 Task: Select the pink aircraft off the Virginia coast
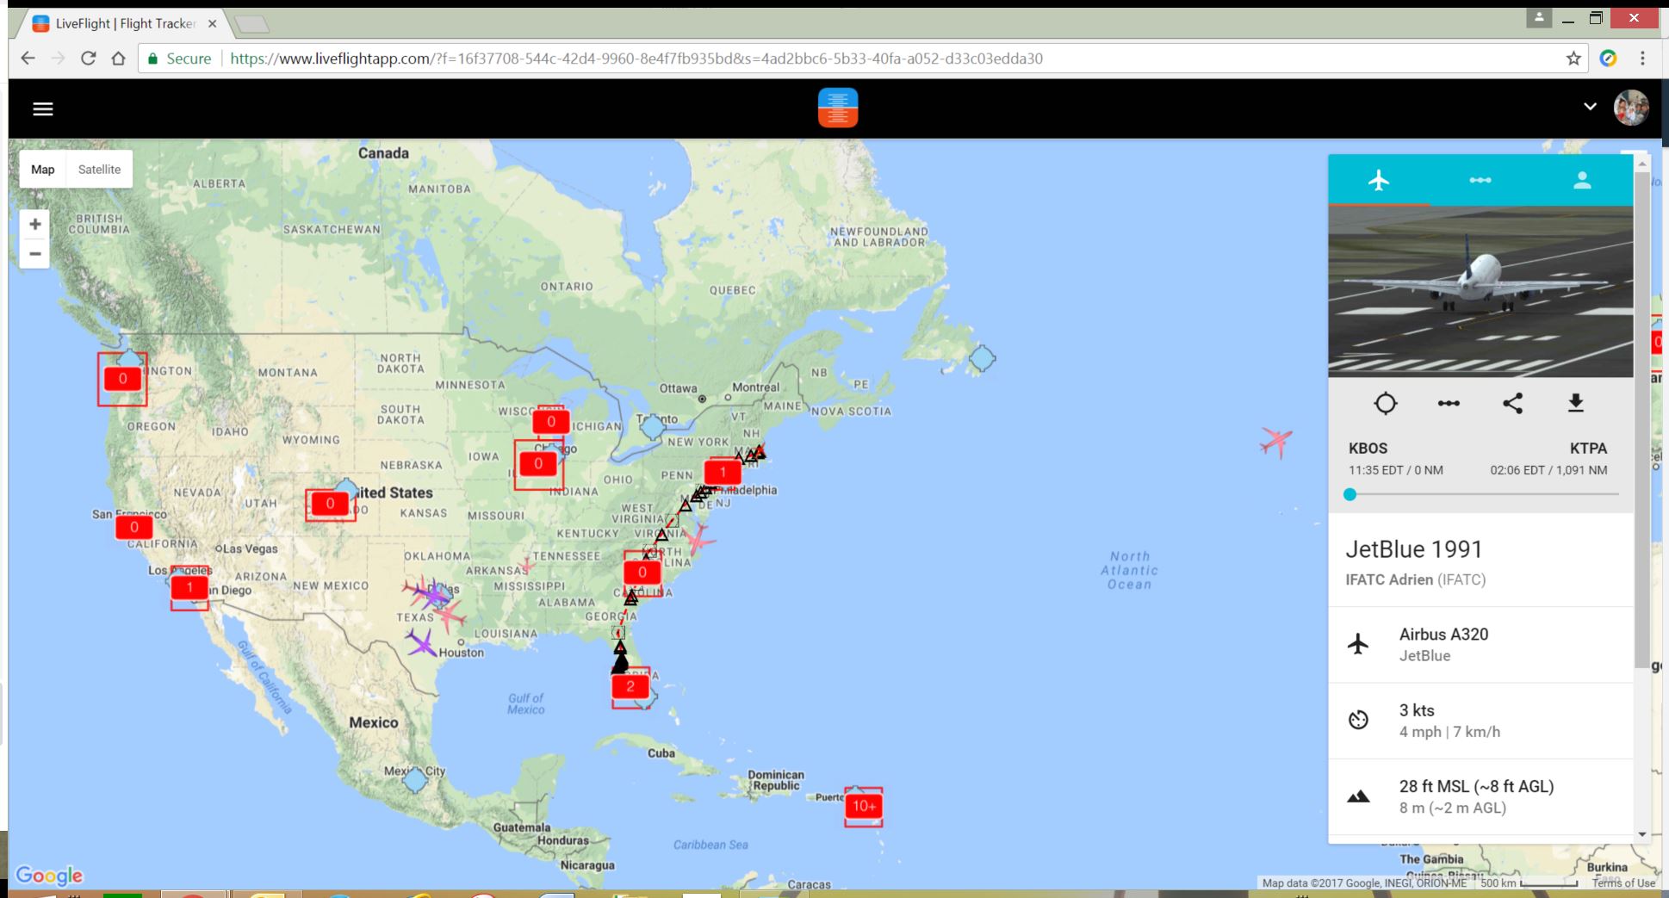(x=698, y=541)
